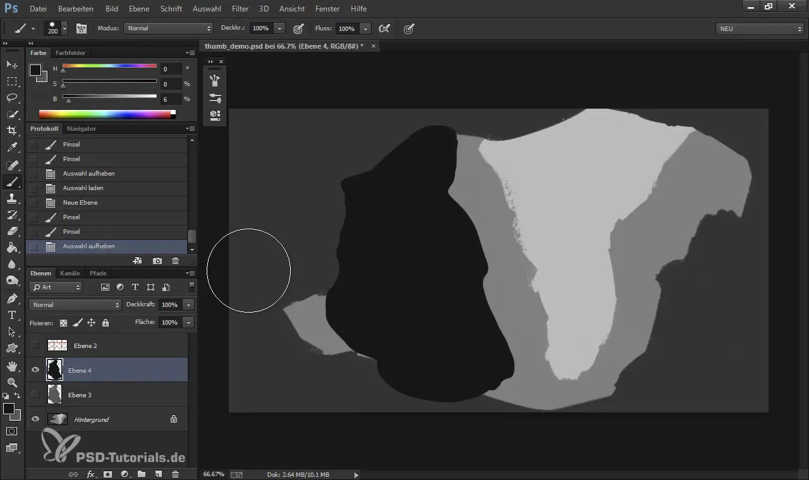This screenshot has width=809, height=480.
Task: Open layer blend mode Normal dropdown
Action: pos(75,304)
